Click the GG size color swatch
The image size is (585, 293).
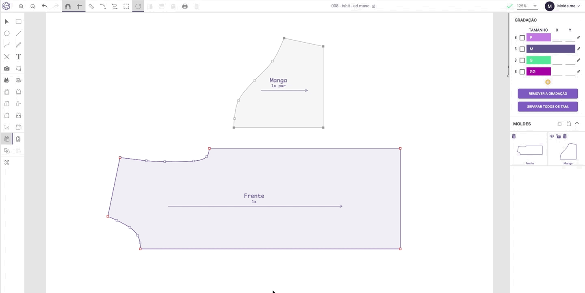click(x=538, y=71)
